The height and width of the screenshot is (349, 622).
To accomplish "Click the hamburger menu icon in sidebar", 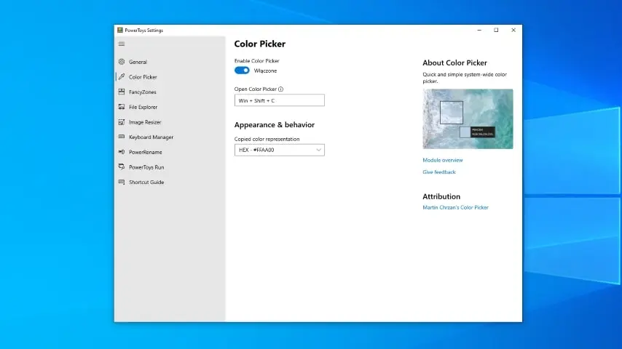I will point(122,44).
